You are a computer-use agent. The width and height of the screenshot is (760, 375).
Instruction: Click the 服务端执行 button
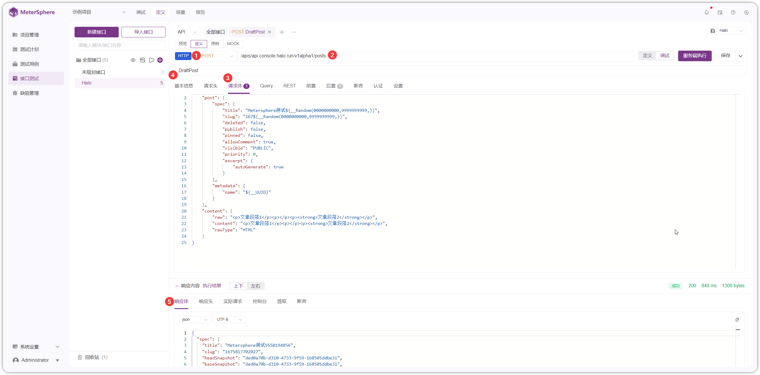point(695,56)
